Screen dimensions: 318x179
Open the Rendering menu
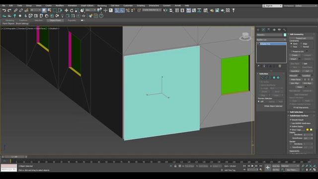[x=102, y=5]
